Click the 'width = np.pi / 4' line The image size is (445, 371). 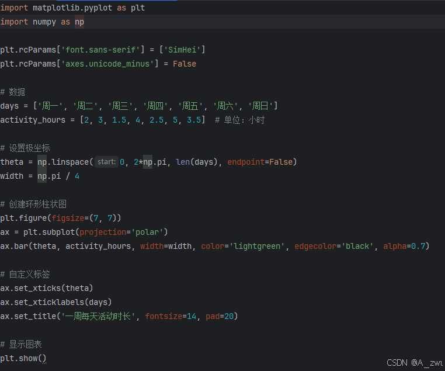40,176
